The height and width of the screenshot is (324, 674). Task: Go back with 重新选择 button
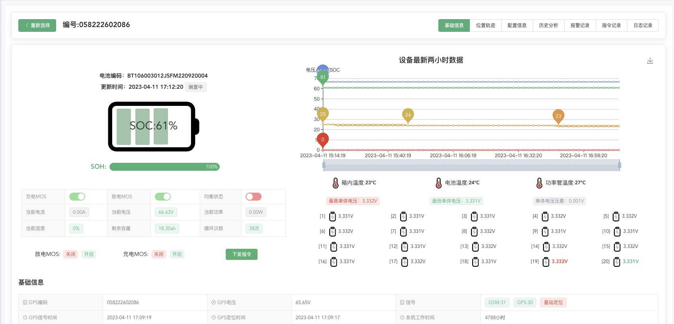pos(37,25)
